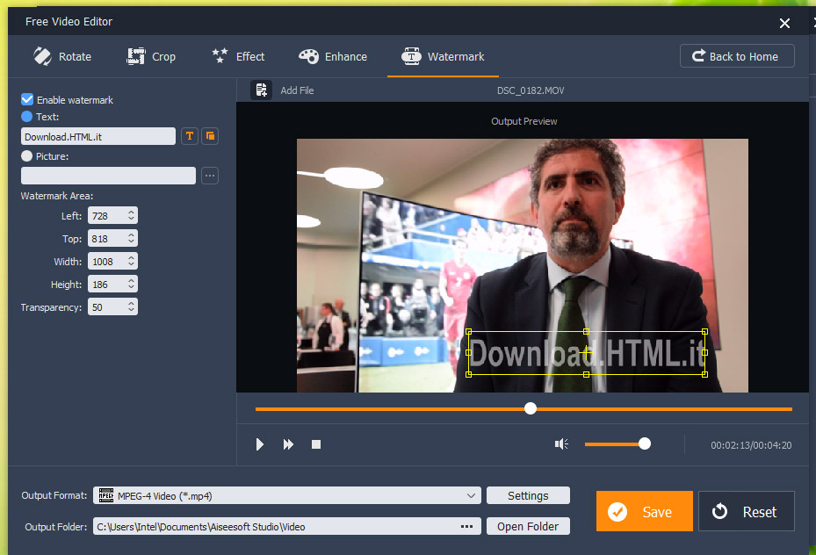Switch to the Crop tab
Viewport: 816px width, 555px height.
pyautogui.click(x=152, y=56)
